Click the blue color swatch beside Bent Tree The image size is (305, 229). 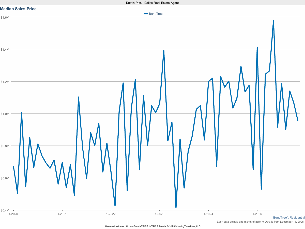(145, 14)
